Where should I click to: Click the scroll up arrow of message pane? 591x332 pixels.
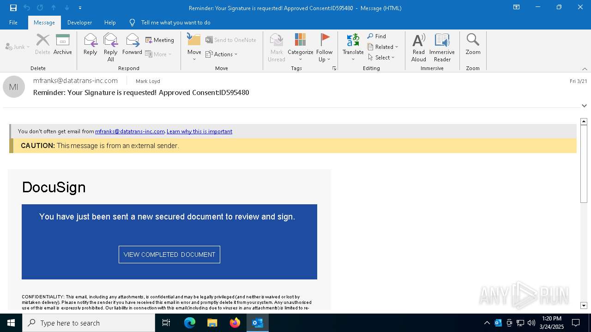tap(584, 122)
